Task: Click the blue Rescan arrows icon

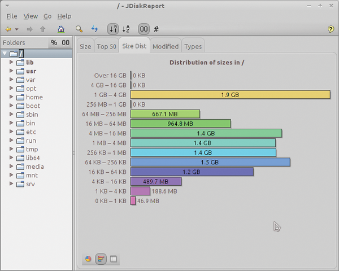Action: [95, 29]
